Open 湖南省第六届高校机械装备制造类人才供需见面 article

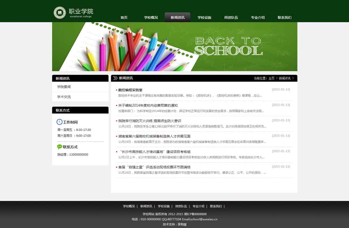point(154,136)
